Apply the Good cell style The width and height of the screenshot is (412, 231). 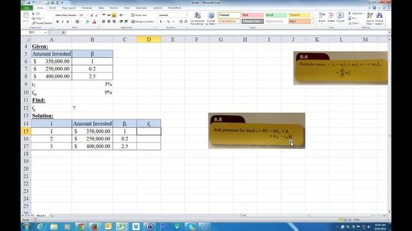(276, 15)
